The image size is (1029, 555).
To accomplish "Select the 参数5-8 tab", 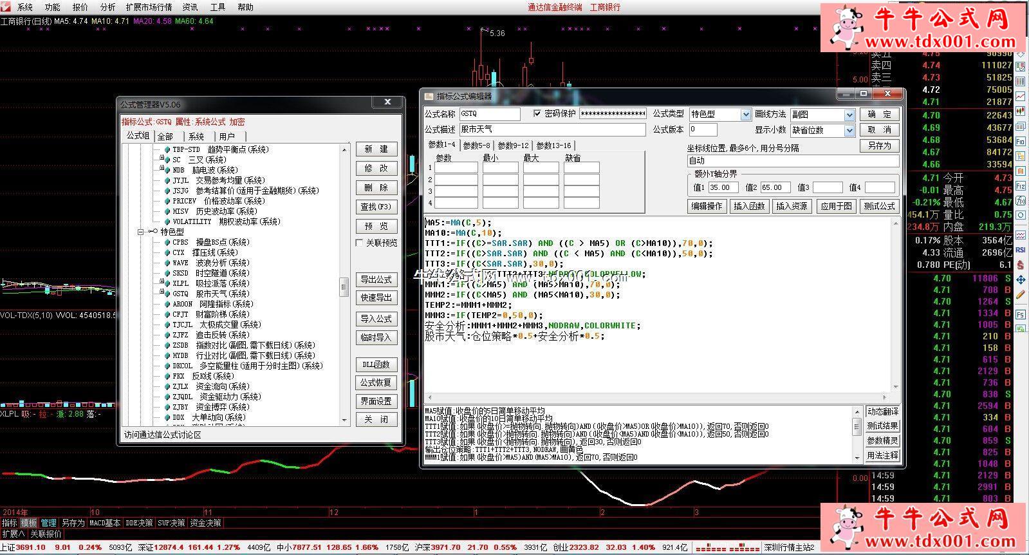I will (x=476, y=146).
